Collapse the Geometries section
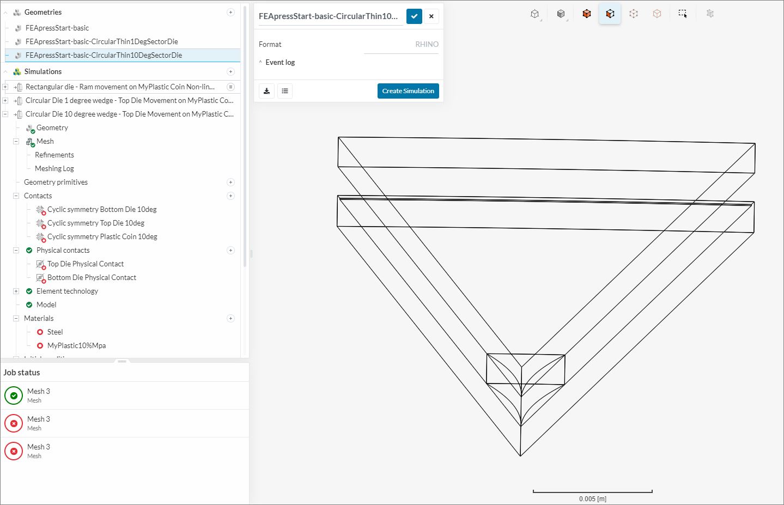 pos(5,12)
